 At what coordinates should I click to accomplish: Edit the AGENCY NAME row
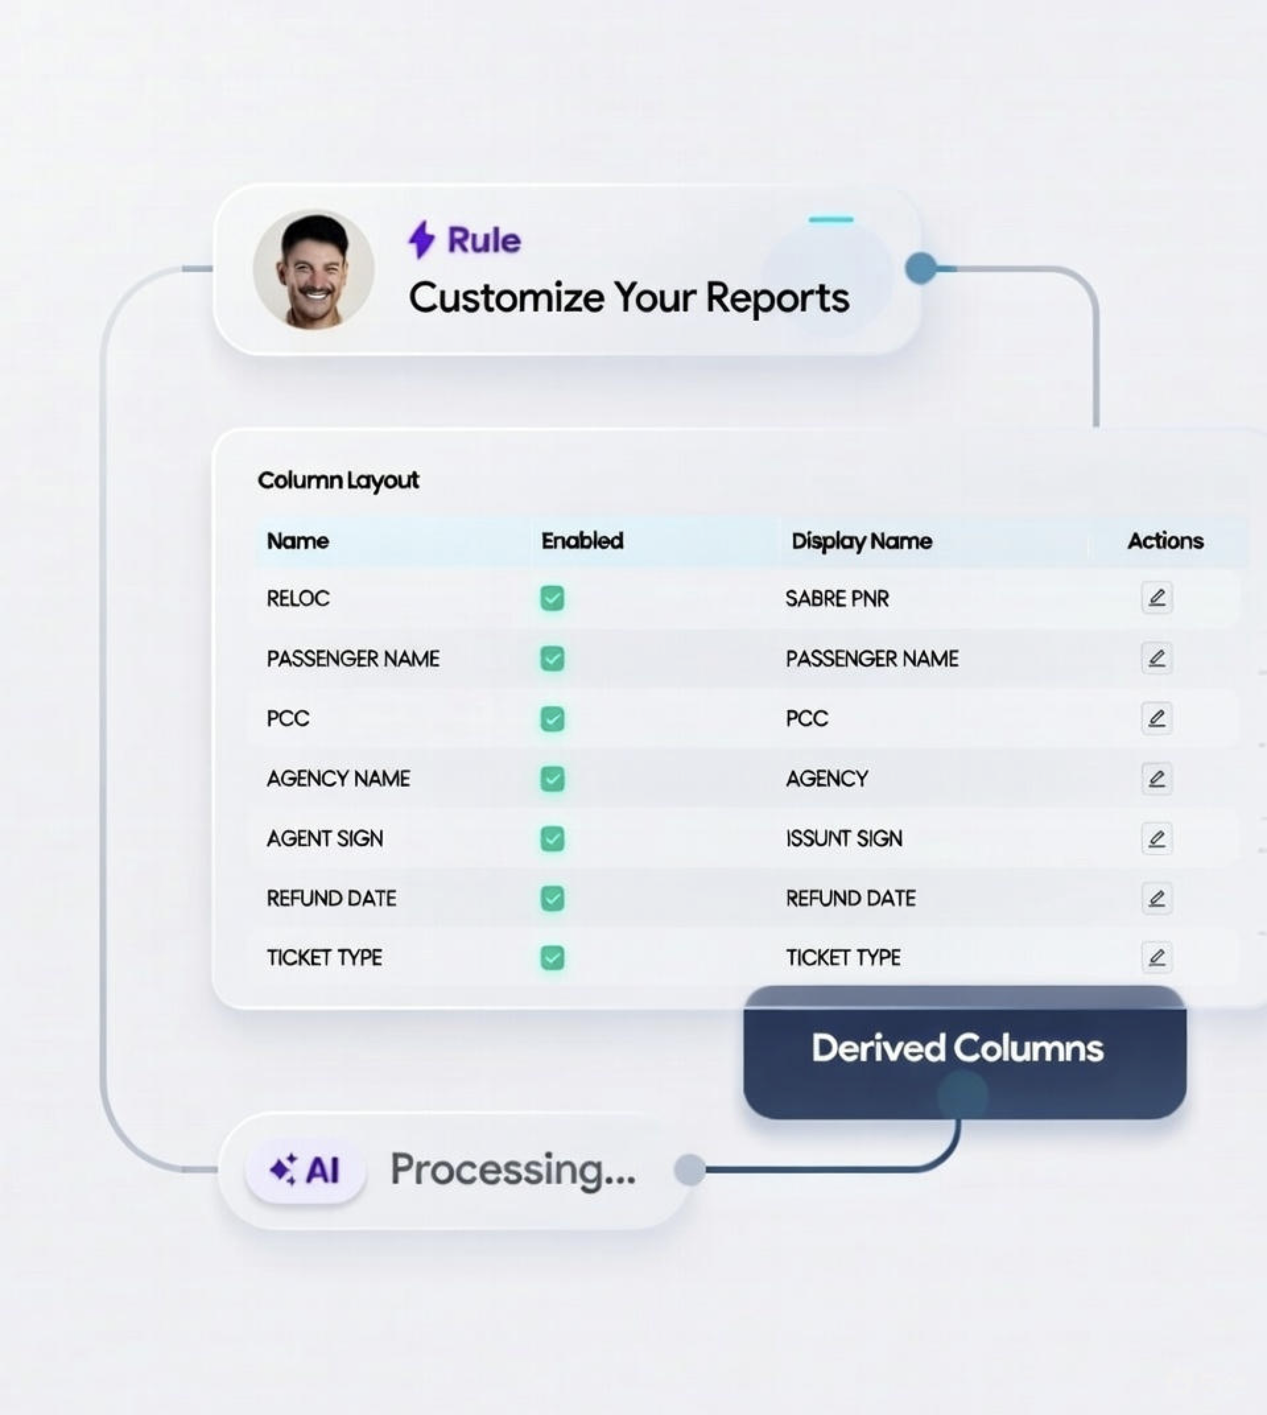(1156, 778)
